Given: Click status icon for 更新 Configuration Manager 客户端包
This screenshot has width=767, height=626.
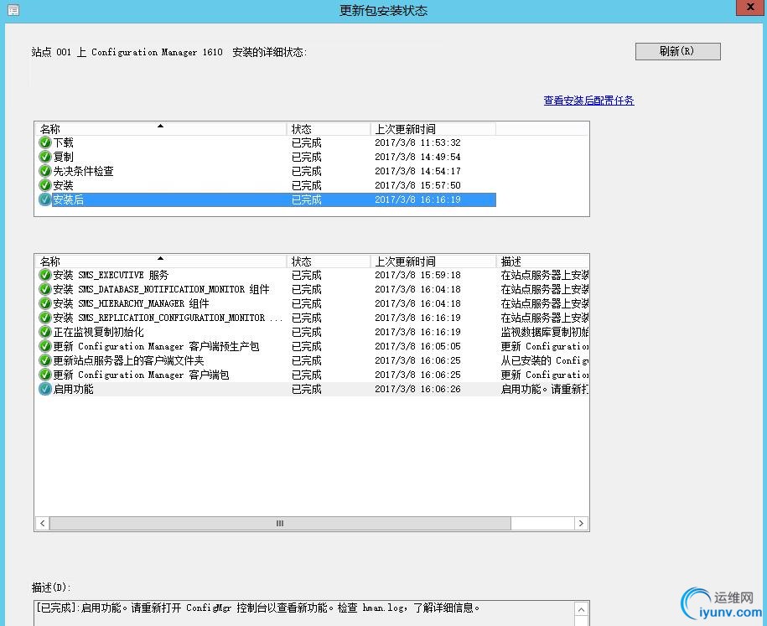Looking at the screenshot, I should tap(45, 375).
